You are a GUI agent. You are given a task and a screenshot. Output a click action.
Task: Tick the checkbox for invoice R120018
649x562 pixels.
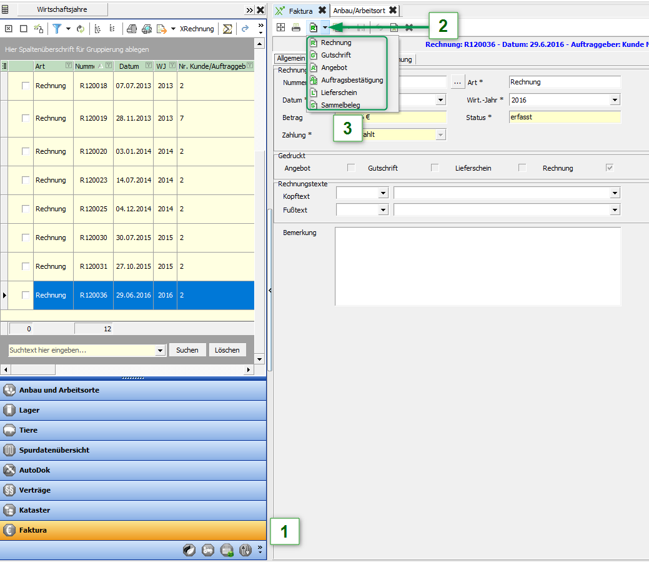pos(26,86)
